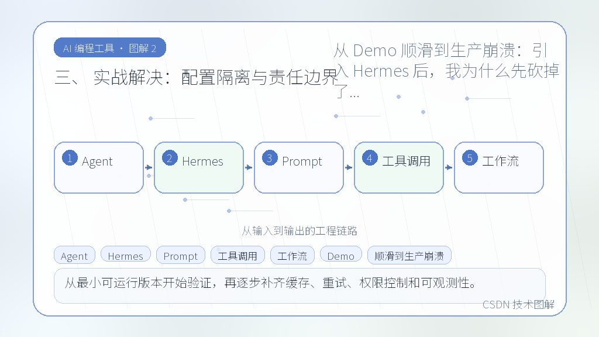Click the Prompt tag pill
This screenshot has width=599, height=337.
[181, 255]
